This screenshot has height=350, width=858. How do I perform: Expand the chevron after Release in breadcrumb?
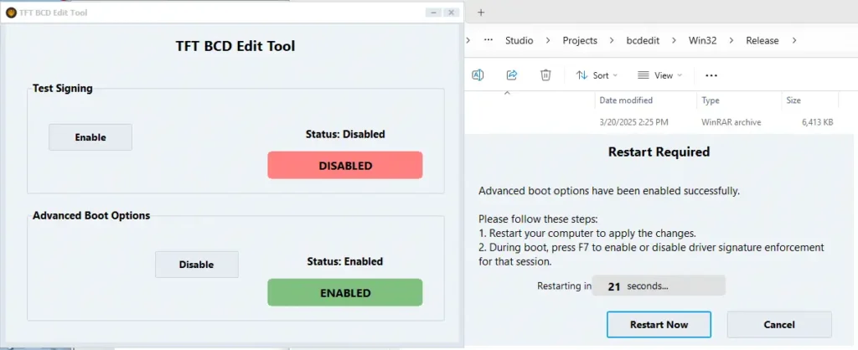pos(793,40)
